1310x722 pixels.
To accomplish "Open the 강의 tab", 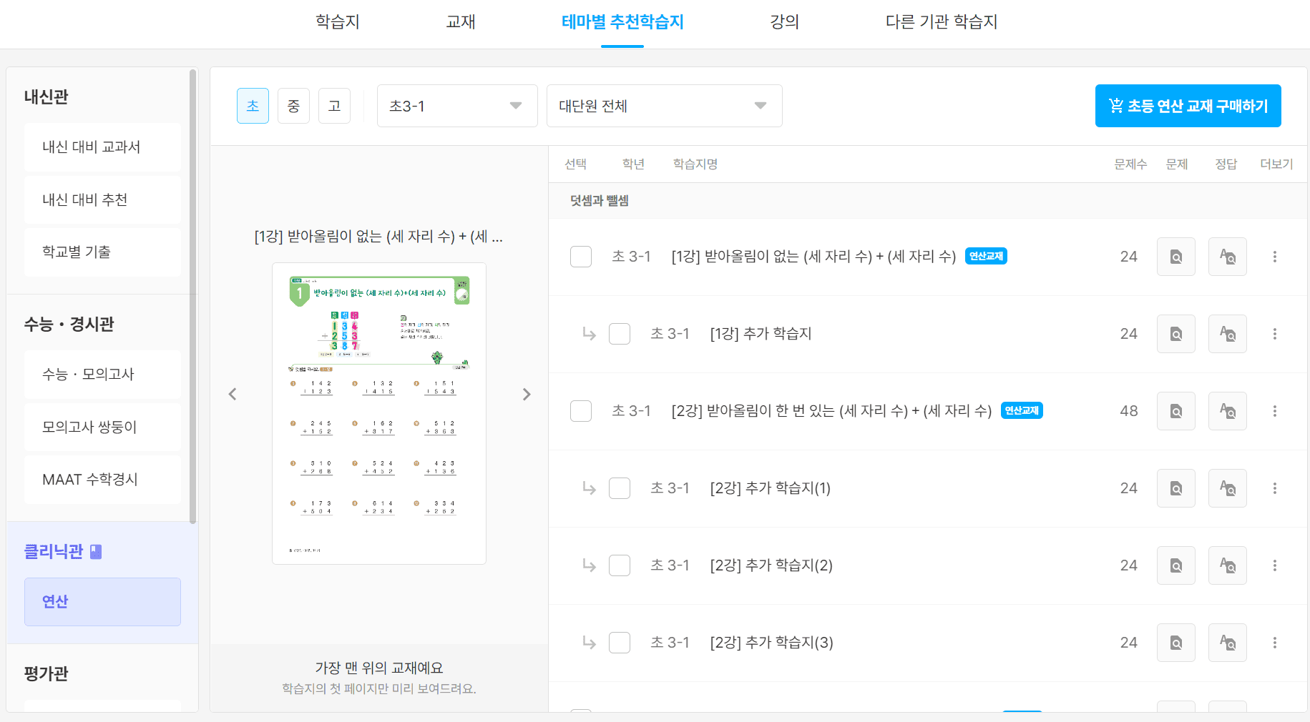I will pyautogui.click(x=783, y=22).
